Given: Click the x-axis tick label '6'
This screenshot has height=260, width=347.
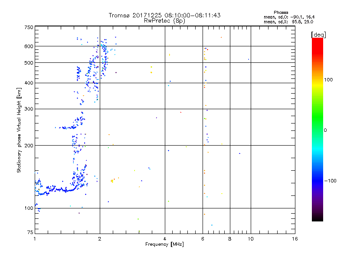Looking at the screenshot, I should (203, 239).
